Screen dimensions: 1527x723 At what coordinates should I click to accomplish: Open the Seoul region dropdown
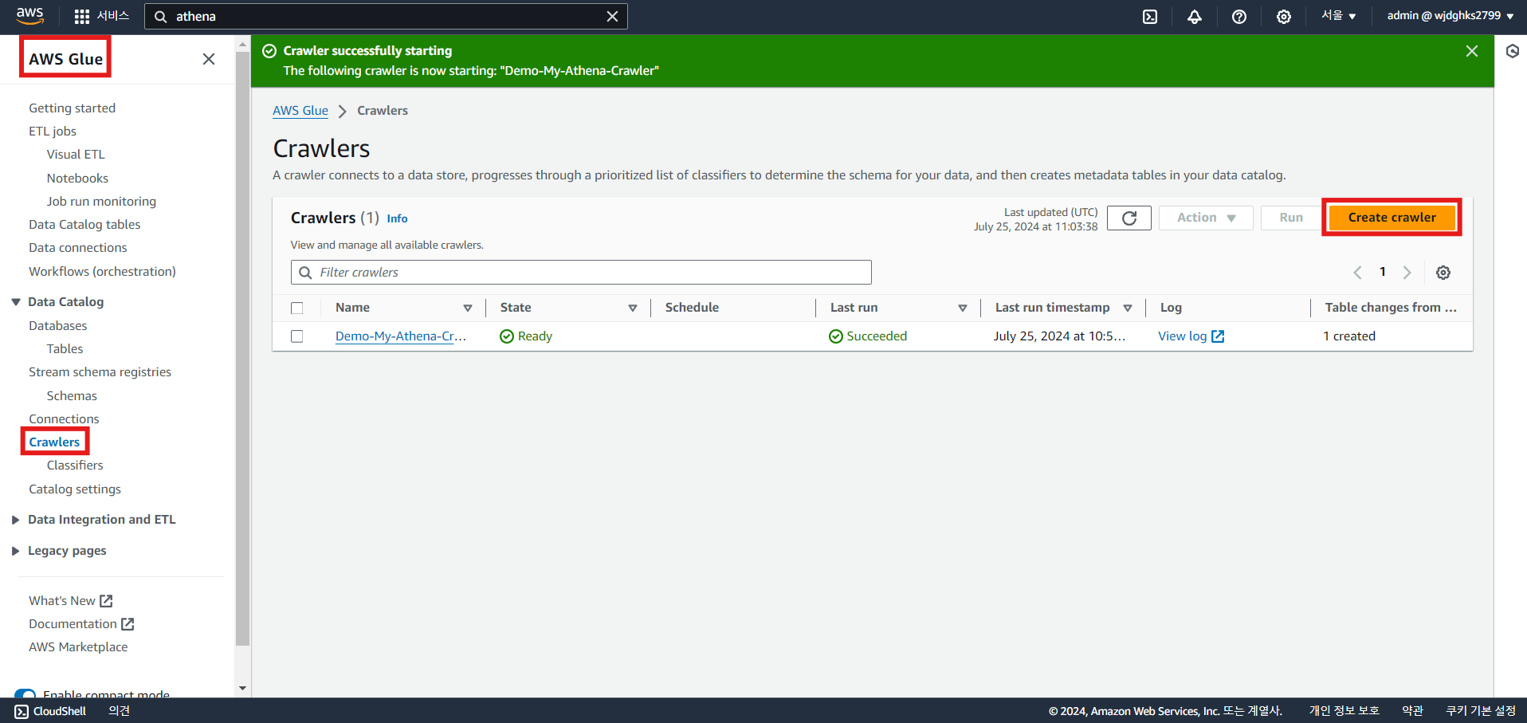1339,16
